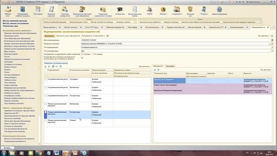Open the Рабочий стол section icon
Viewport: 277px width, 156px height.
pyautogui.click(x=8, y=11)
